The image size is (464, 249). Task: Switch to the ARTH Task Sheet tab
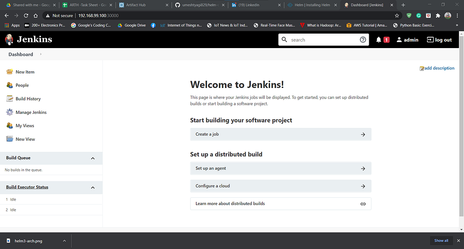coord(87,5)
